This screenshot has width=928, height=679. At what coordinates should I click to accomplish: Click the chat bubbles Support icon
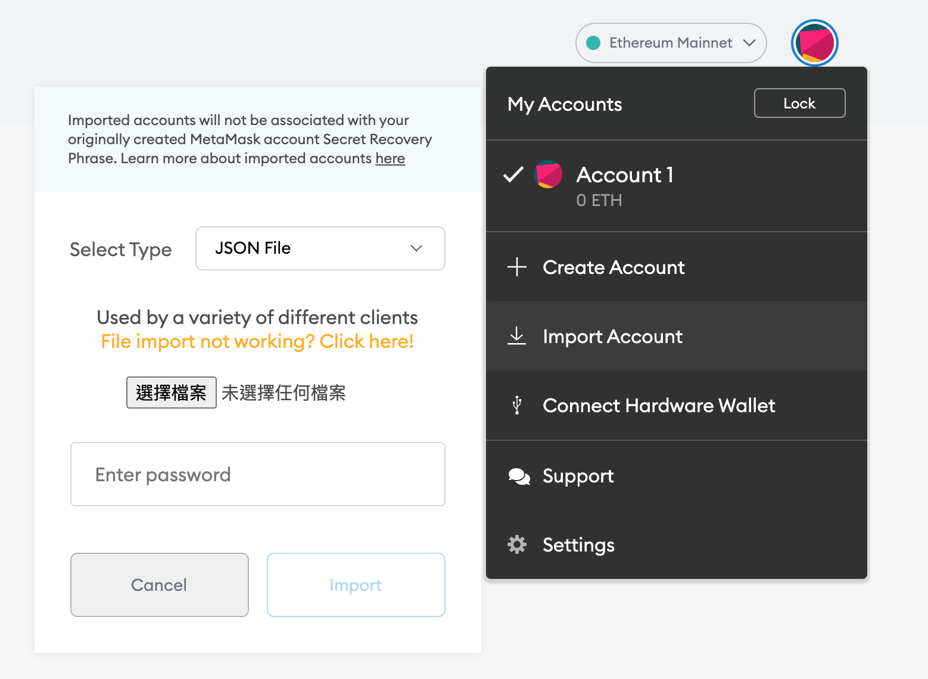point(519,476)
